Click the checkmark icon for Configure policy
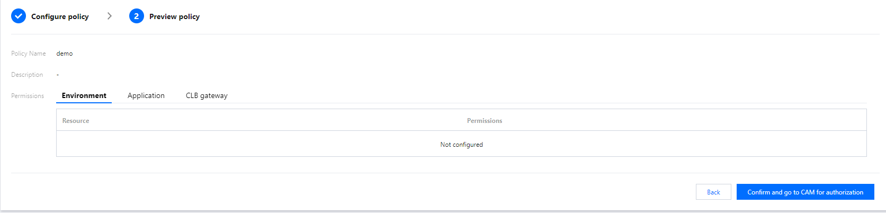This screenshot has height=213, width=886. (x=19, y=16)
